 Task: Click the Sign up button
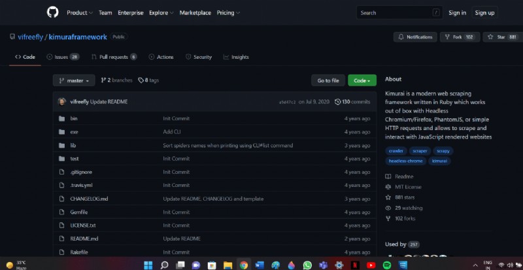(x=484, y=12)
